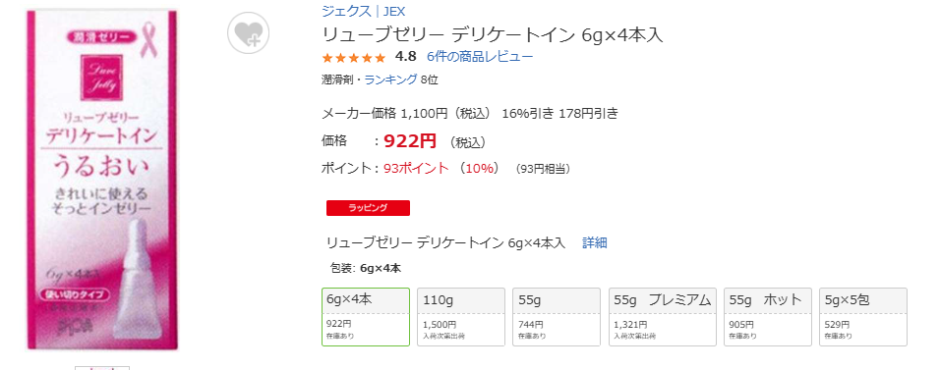Image resolution: width=940 pixels, height=370 pixels.
Task: Choose the 55g プレミアム variant
Action: click(663, 317)
